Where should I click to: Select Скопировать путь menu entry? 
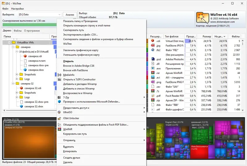[x=73, y=30]
